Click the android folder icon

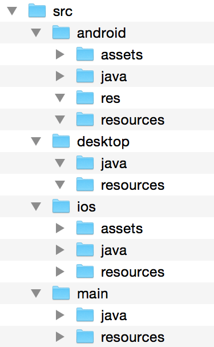(x=61, y=32)
